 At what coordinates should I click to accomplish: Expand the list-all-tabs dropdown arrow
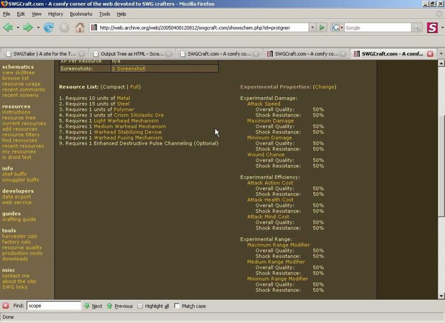(x=441, y=54)
